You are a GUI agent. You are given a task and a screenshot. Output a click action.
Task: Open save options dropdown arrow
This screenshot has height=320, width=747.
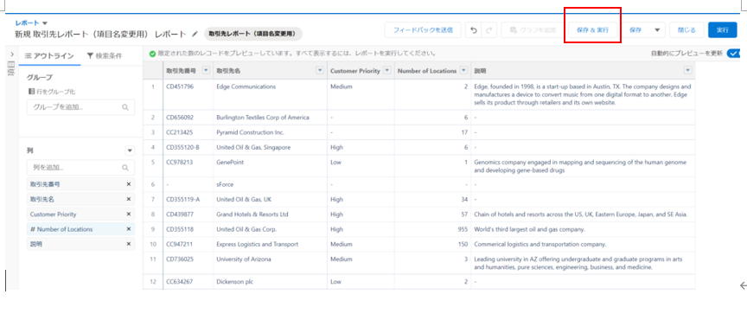click(657, 29)
